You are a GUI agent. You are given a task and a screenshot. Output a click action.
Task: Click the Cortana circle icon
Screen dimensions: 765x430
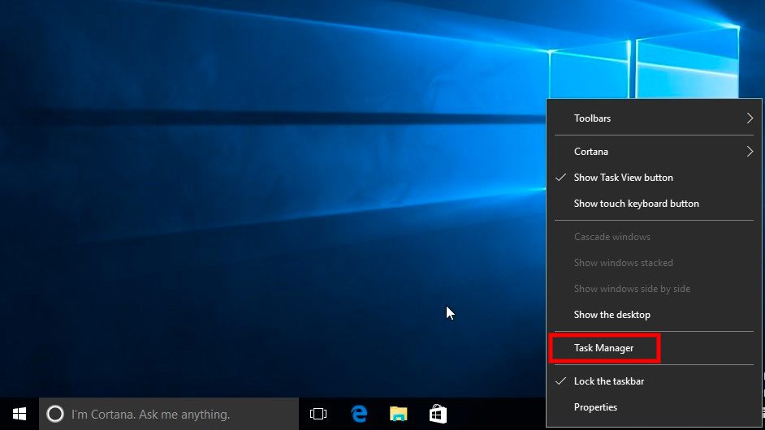pos(55,415)
